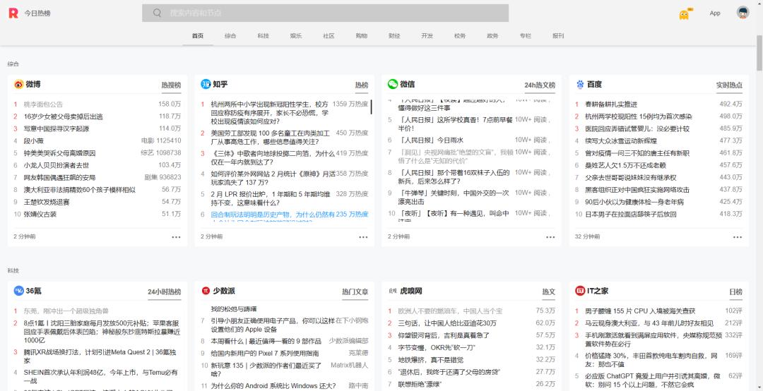Open the user avatar menu
Screen dimensions: 763x391
(x=743, y=13)
